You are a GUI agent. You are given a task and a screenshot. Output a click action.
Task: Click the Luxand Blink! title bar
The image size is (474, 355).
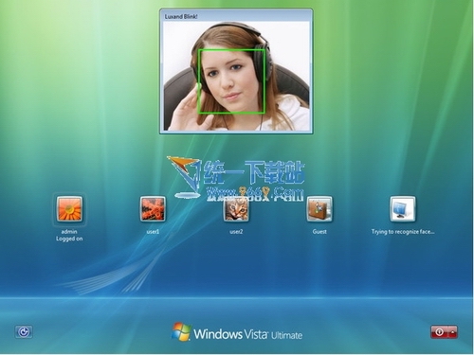[x=236, y=16]
